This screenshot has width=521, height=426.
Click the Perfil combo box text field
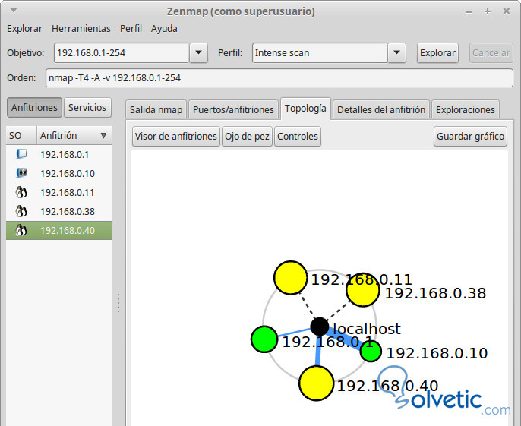pyautogui.click(x=320, y=53)
